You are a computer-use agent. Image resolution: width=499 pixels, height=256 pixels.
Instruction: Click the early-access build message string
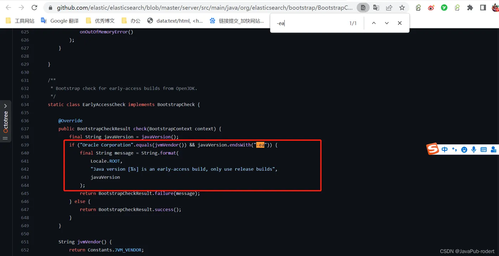point(184,169)
